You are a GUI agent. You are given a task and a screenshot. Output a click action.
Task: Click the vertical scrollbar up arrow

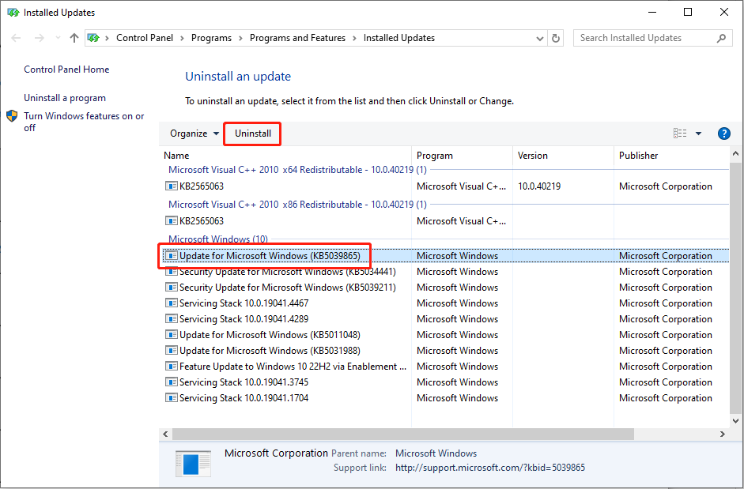(735, 154)
